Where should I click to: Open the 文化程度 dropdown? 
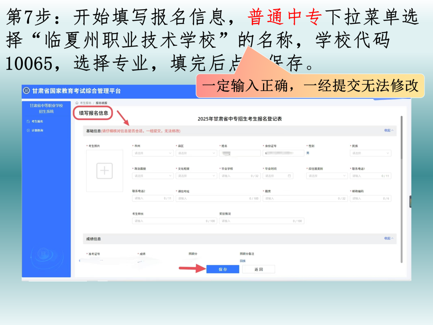(196, 176)
